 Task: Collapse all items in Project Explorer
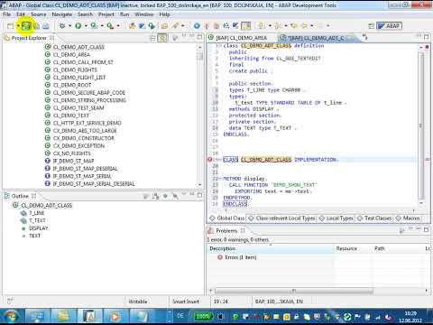point(153,38)
